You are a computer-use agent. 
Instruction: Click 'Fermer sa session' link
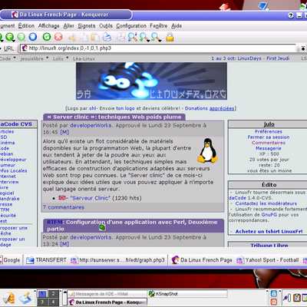(x=269, y=137)
